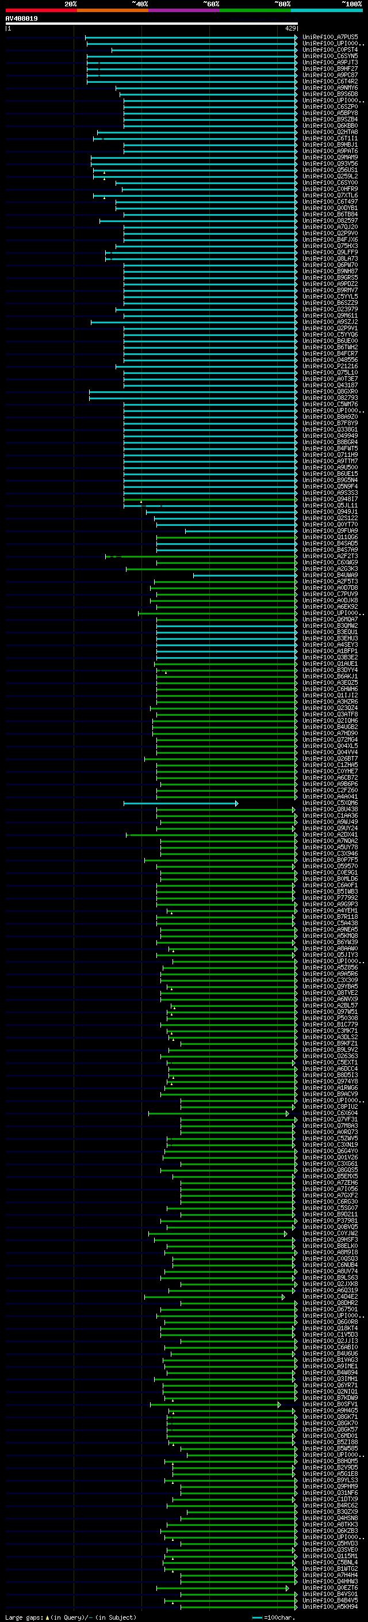Select the UniRef100_Q949J1 label
Viewport: 368px width, 1622px height.
pos(330,512)
